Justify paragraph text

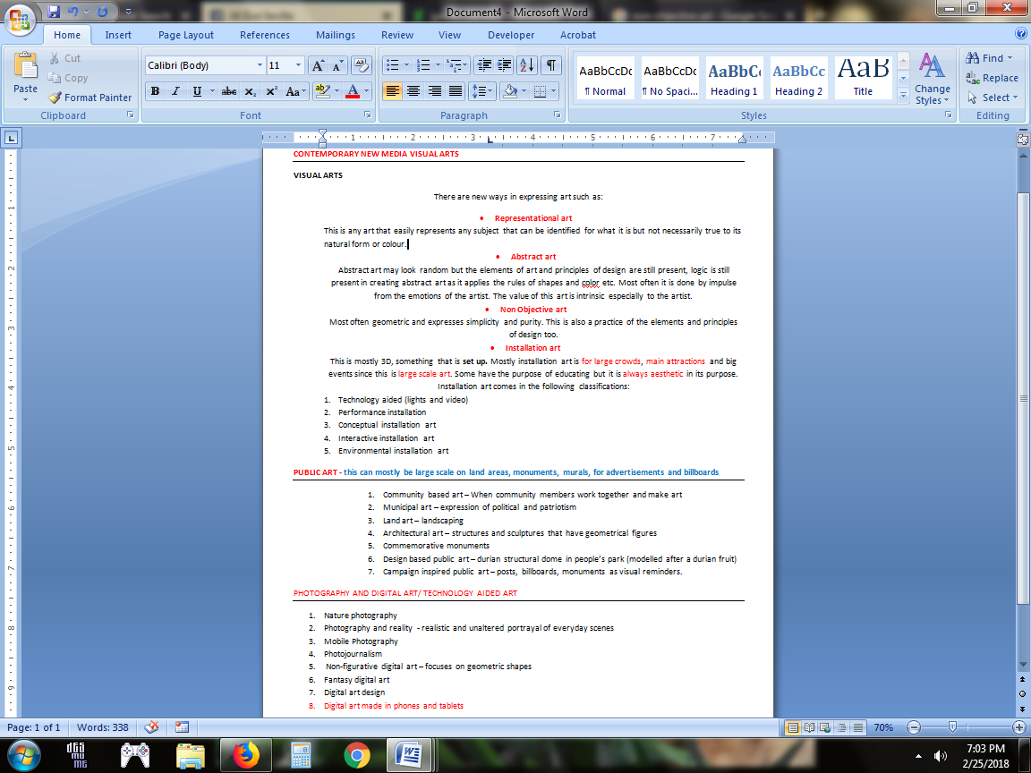click(455, 91)
